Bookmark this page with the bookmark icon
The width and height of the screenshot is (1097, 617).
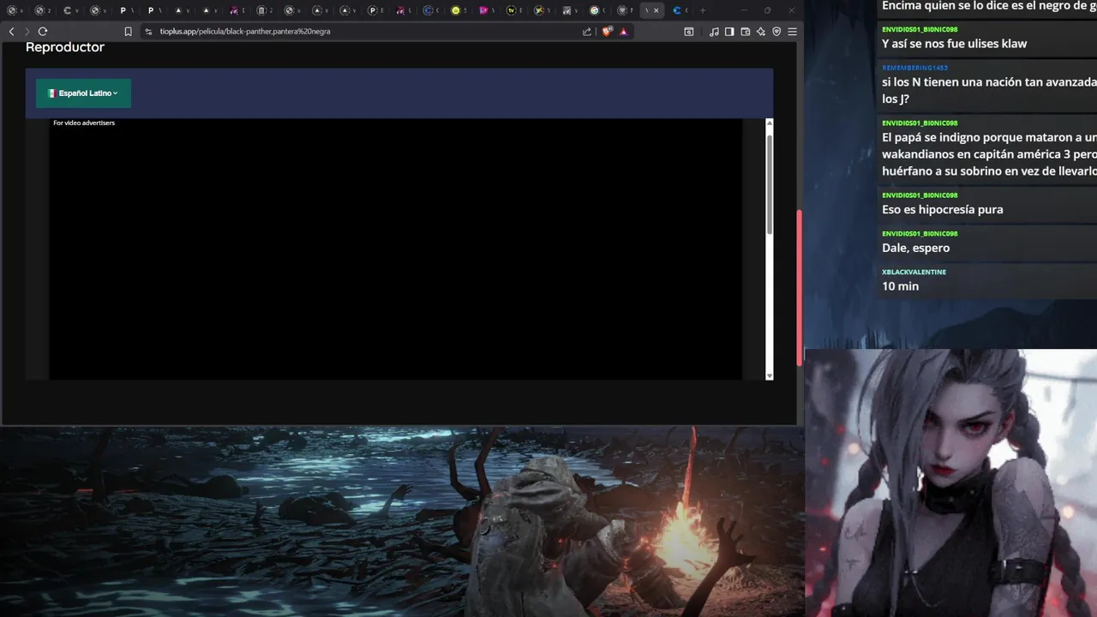tap(128, 32)
